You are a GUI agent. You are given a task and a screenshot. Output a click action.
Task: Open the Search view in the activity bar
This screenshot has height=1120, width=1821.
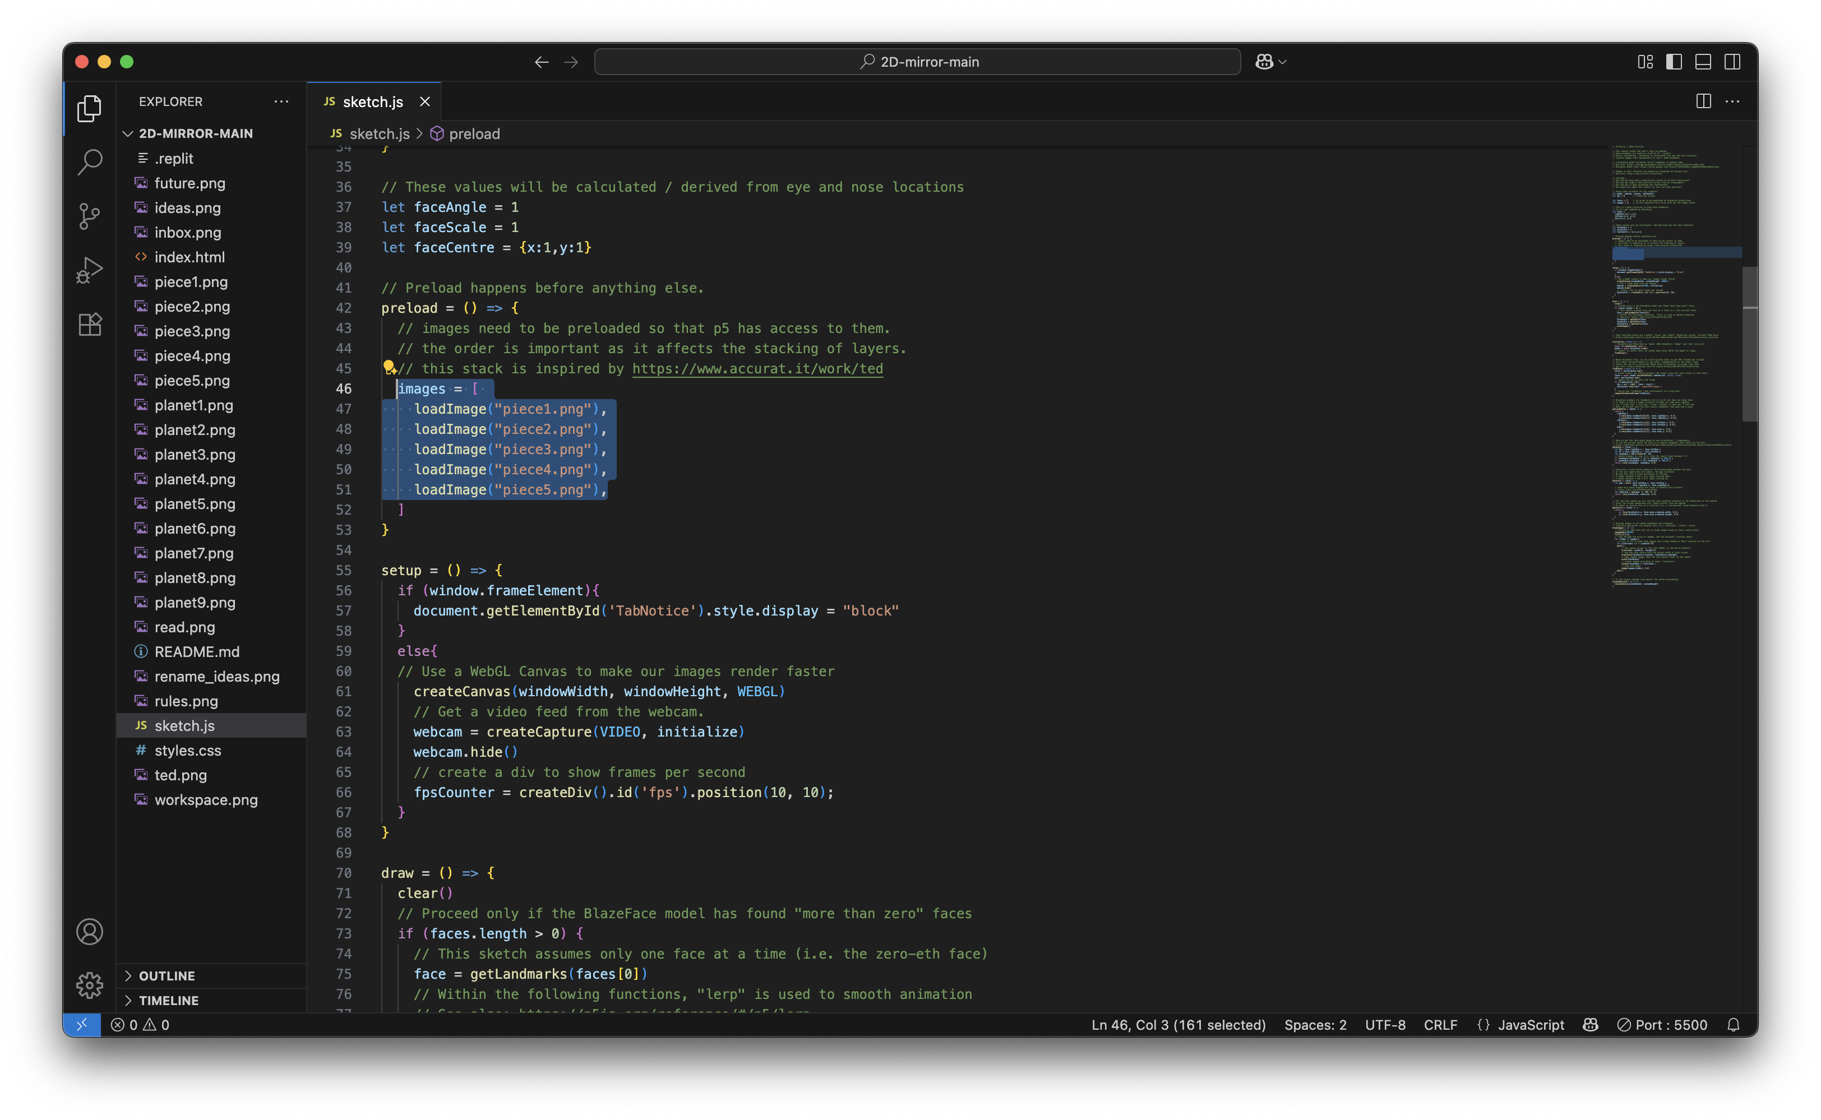click(x=89, y=161)
